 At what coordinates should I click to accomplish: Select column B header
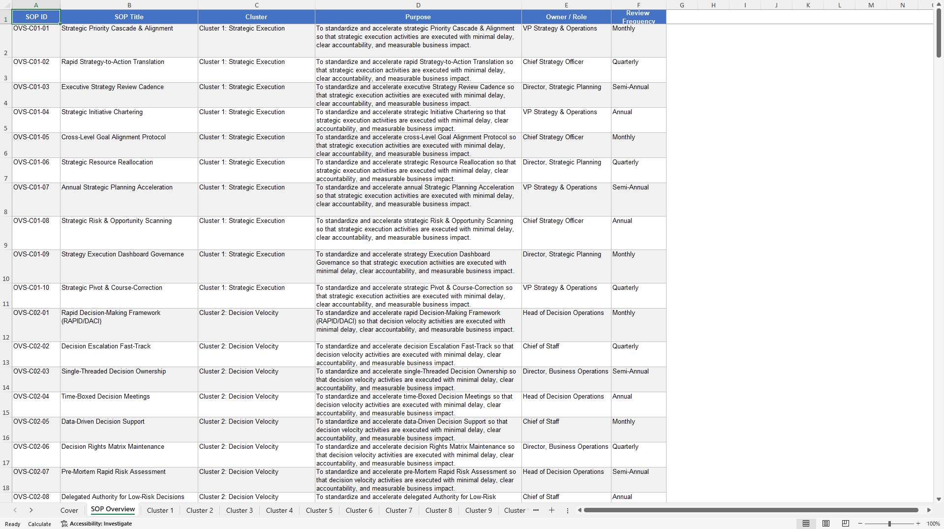pyautogui.click(x=129, y=5)
